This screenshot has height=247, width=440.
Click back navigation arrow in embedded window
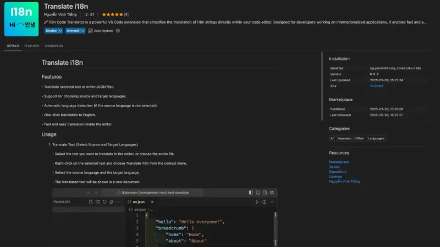point(89,193)
